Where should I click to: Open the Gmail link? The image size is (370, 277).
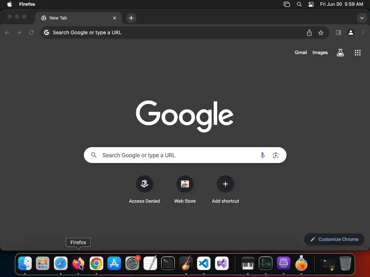tap(301, 53)
